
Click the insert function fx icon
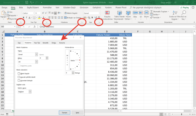point(35,27)
